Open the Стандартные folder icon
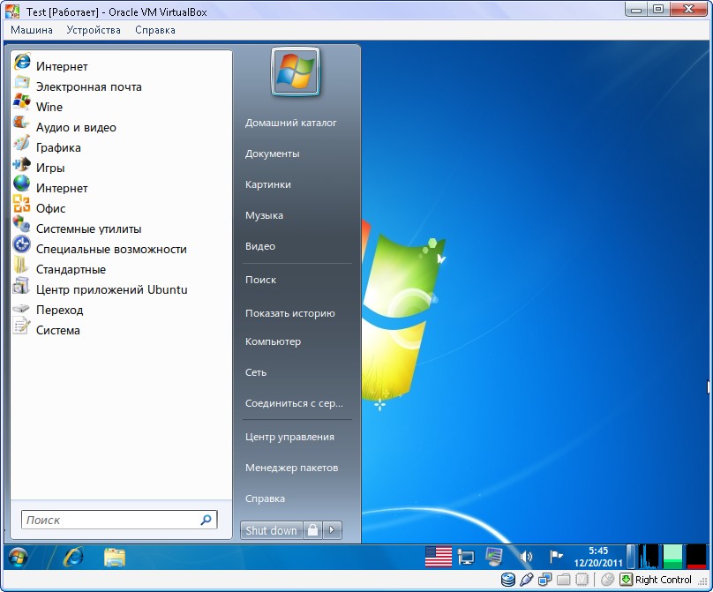 pos(22,265)
